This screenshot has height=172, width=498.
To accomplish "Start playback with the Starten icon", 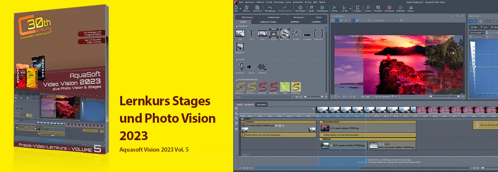I will click(x=335, y=8).
